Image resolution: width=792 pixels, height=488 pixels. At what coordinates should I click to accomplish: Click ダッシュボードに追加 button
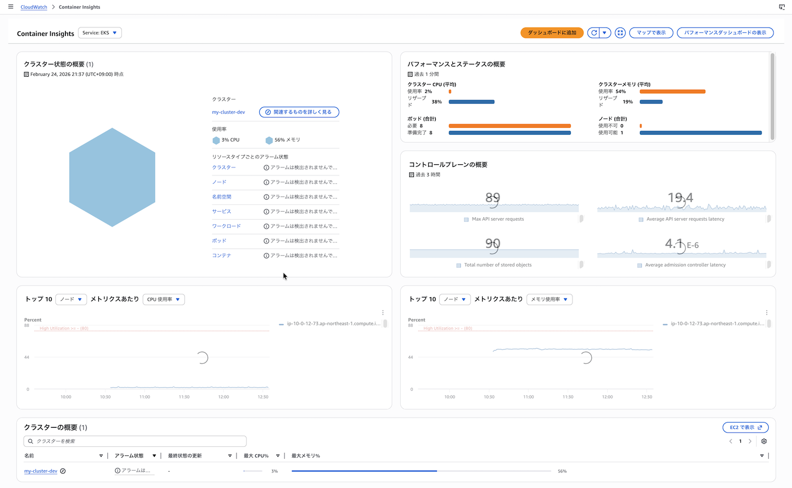click(552, 33)
